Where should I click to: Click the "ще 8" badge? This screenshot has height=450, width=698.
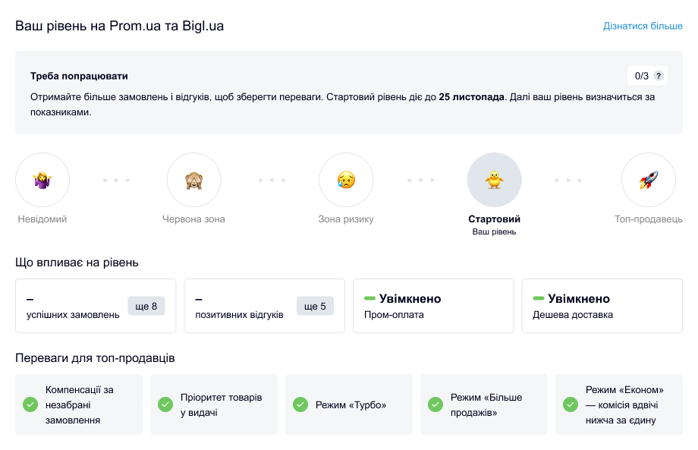pos(146,307)
